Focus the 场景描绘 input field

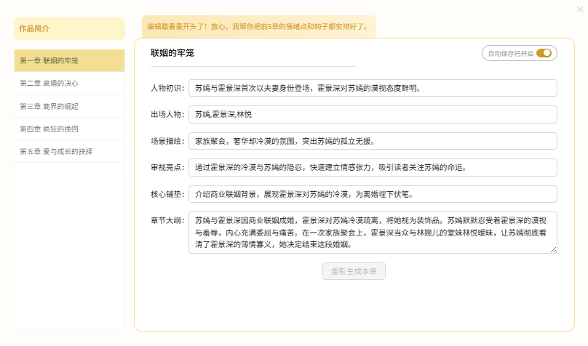tap(373, 141)
